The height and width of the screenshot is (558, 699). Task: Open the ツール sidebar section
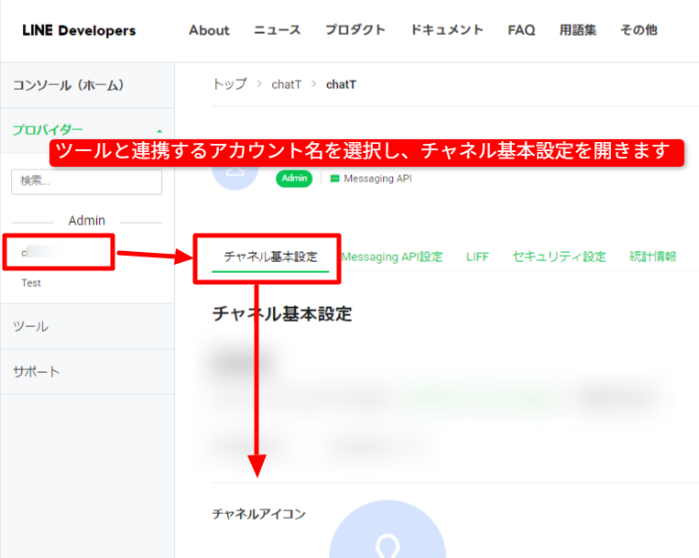pos(30,326)
